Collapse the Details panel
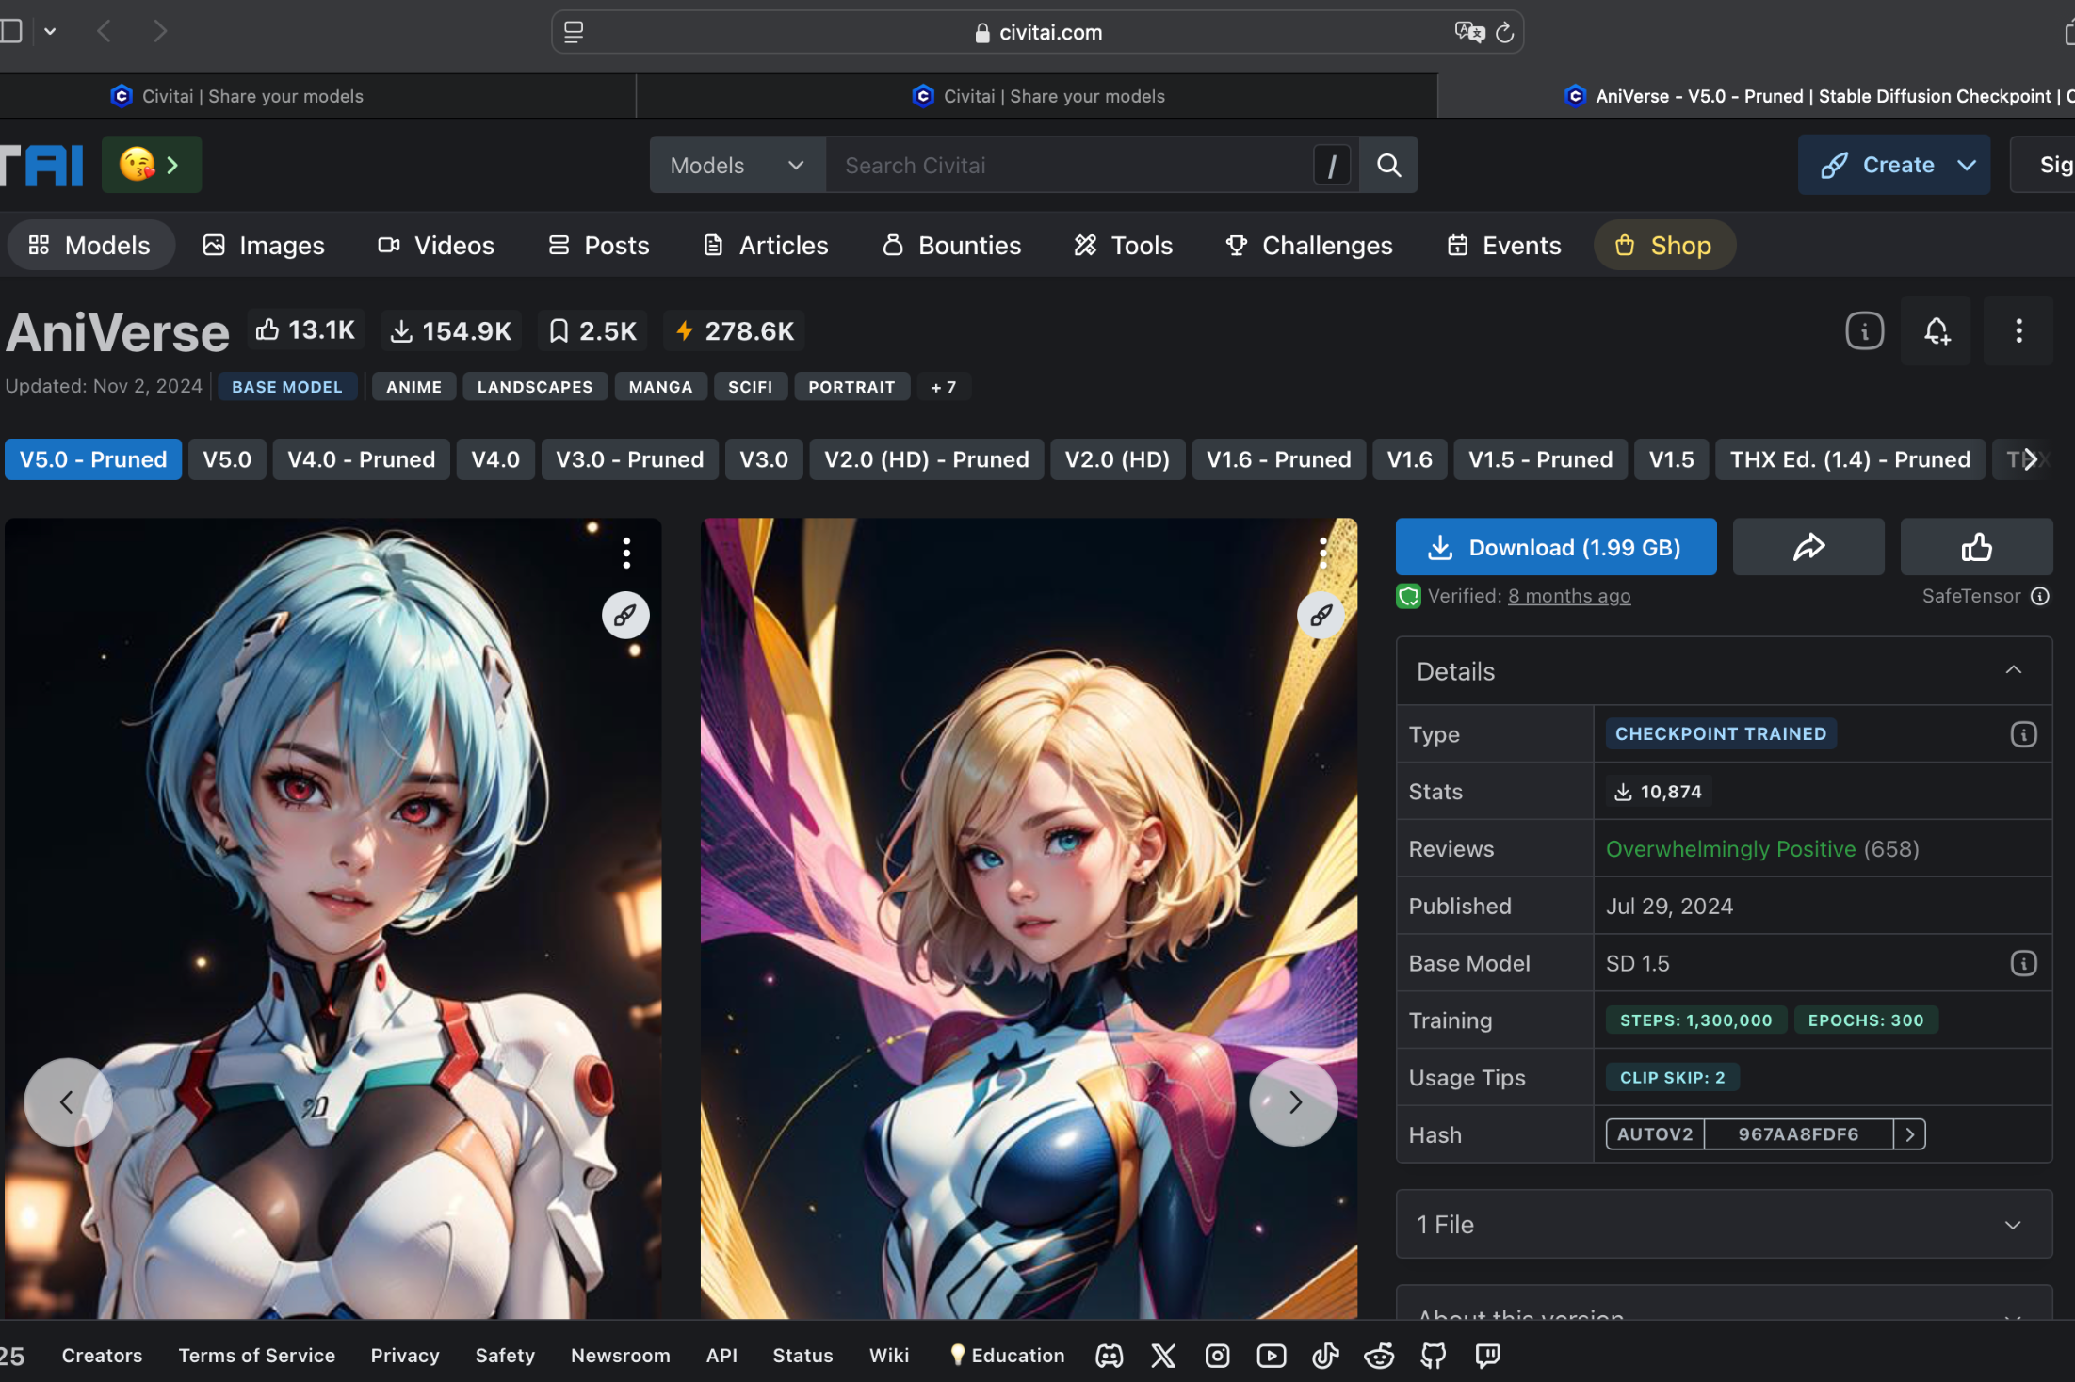 tap(2014, 670)
